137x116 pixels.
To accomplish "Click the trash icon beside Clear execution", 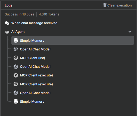I will [105, 5].
